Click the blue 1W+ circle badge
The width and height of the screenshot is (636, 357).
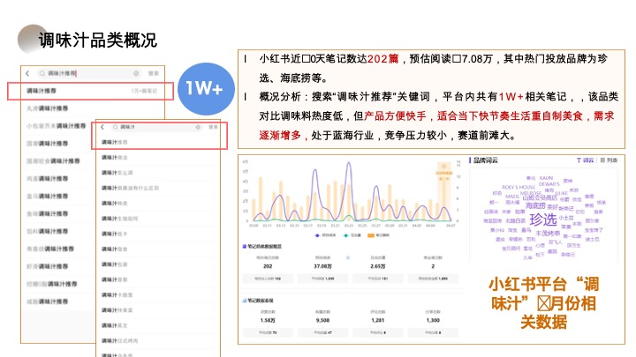pos(206,89)
